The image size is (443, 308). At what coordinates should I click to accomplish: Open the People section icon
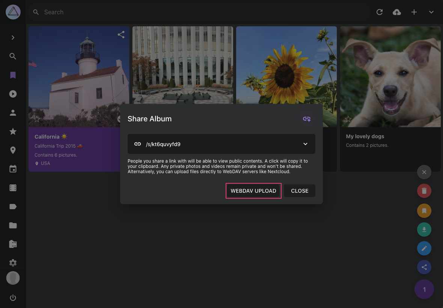click(x=13, y=113)
